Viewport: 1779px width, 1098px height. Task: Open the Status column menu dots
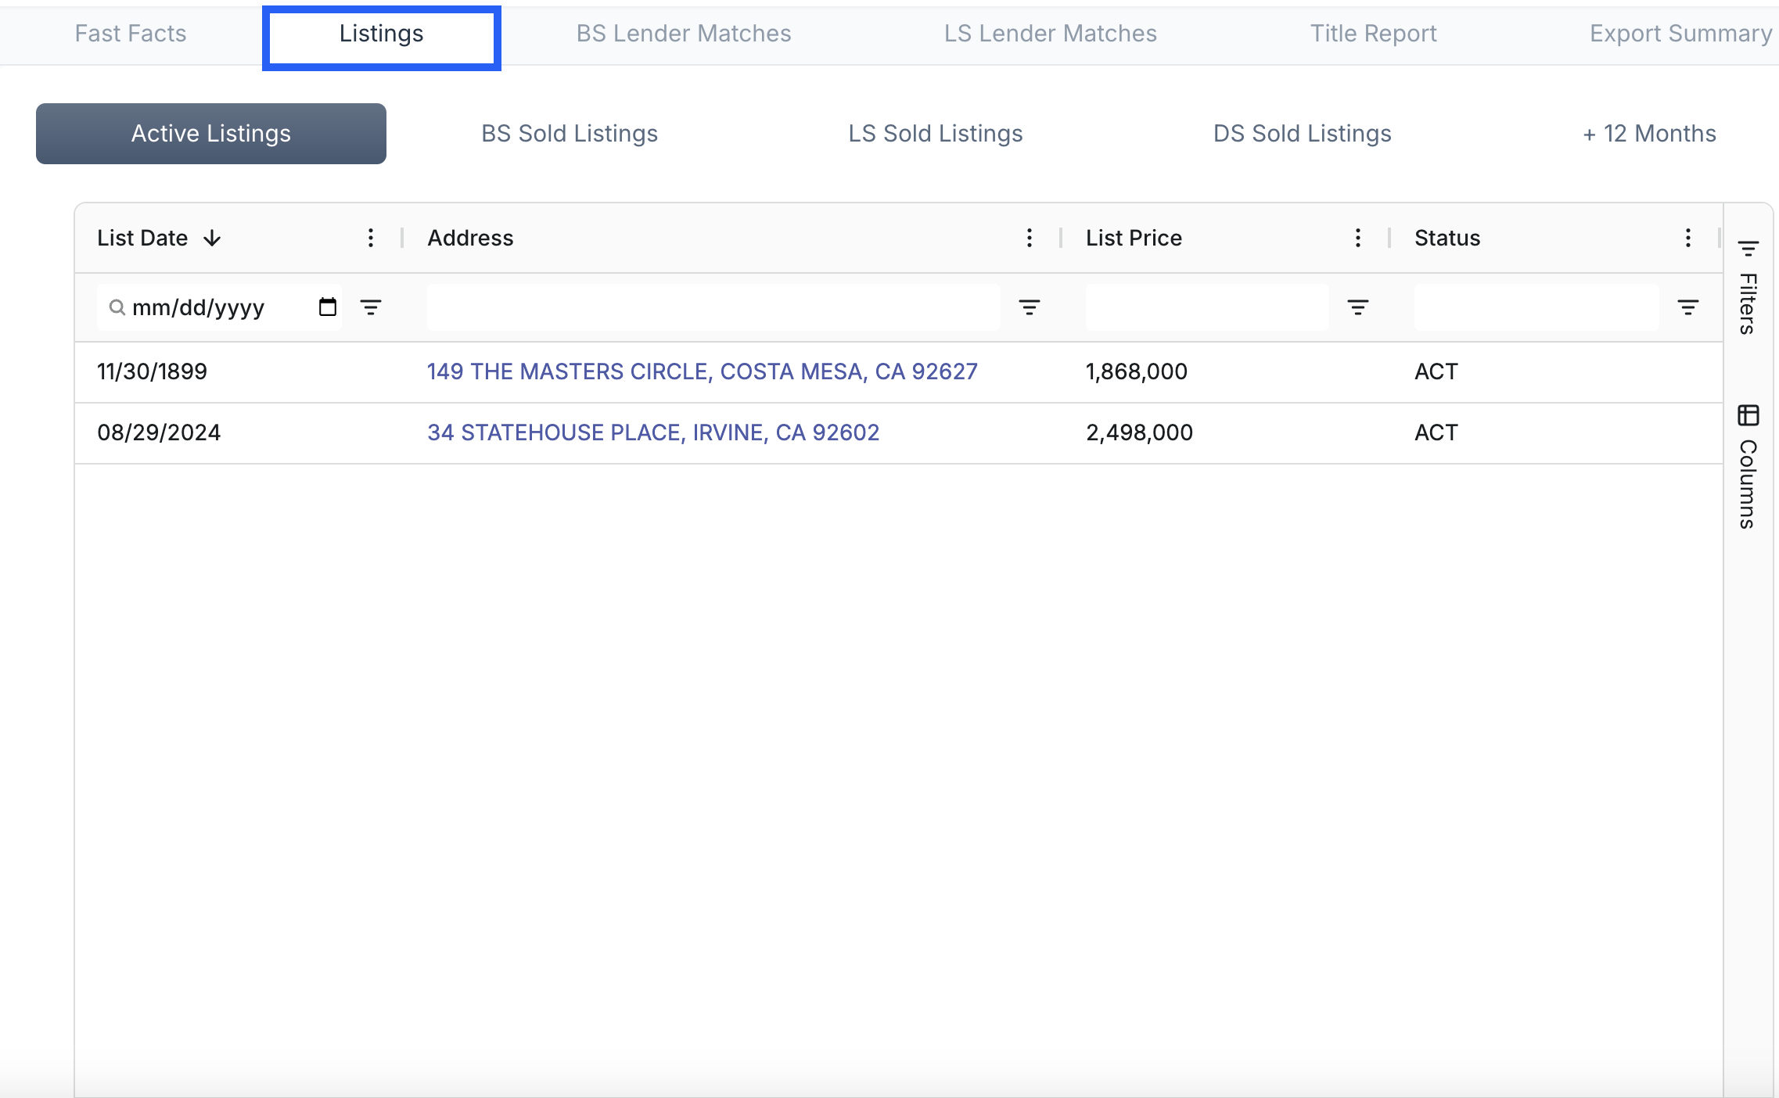(1688, 238)
